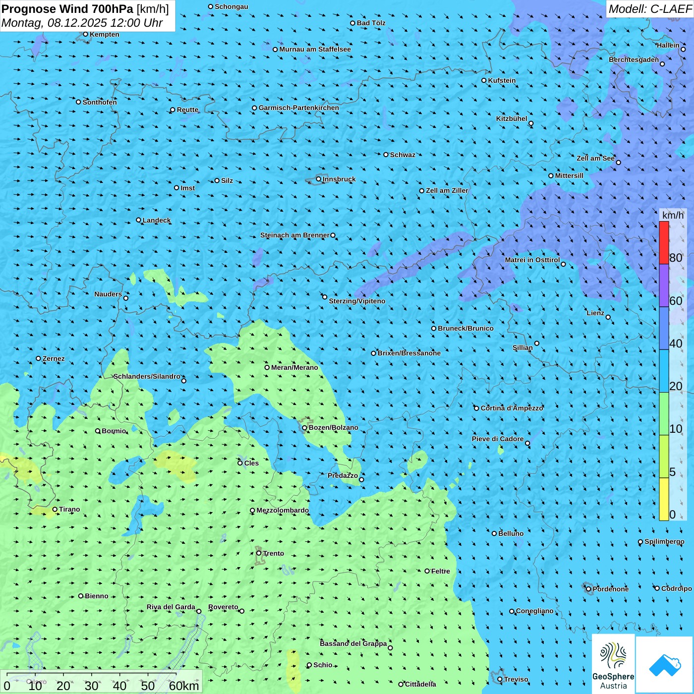Image resolution: width=694 pixels, height=694 pixels.
Task: Click the Reutte city label
Action: (187, 110)
